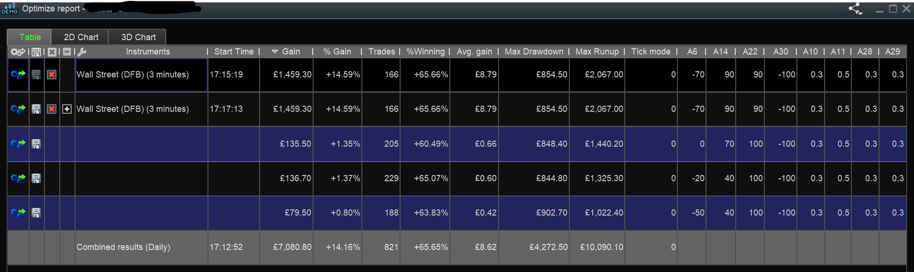Click the save icon in the table header
This screenshot has height=272, width=914.
[36, 52]
